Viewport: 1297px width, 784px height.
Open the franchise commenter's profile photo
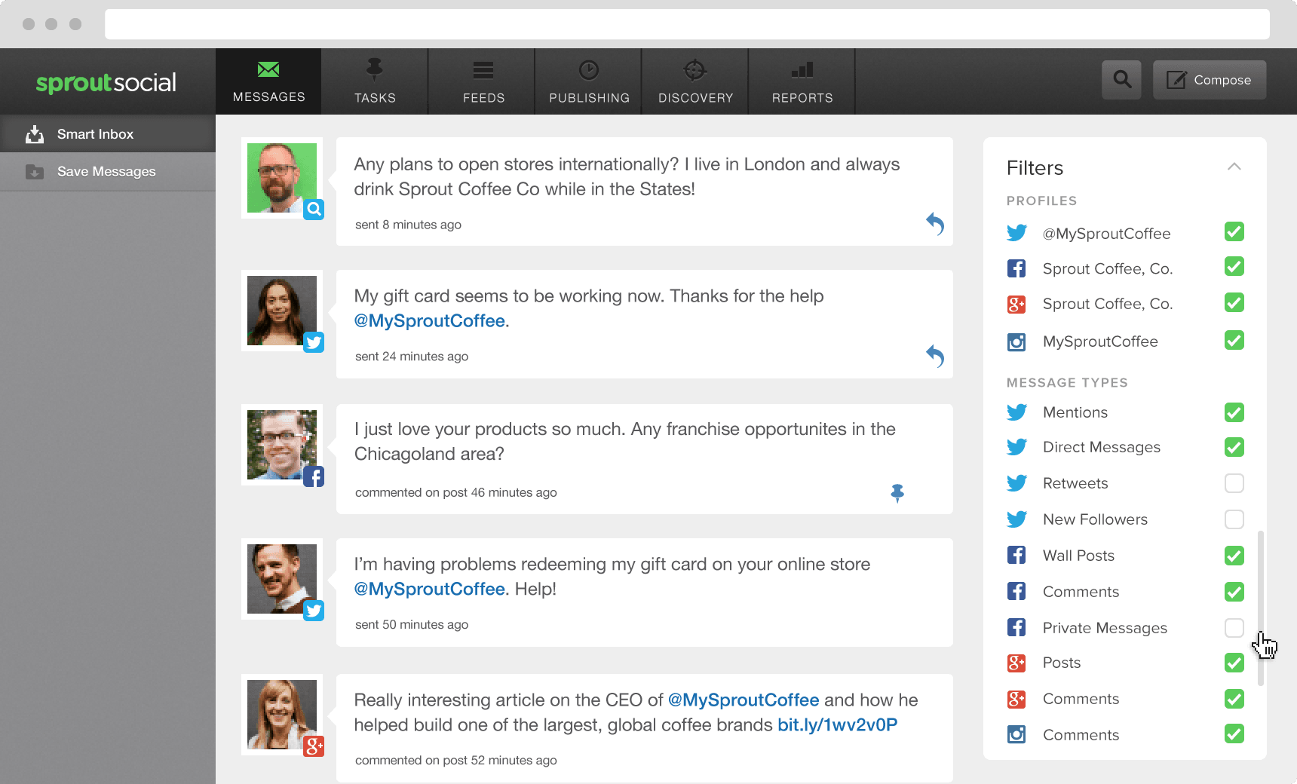(282, 445)
